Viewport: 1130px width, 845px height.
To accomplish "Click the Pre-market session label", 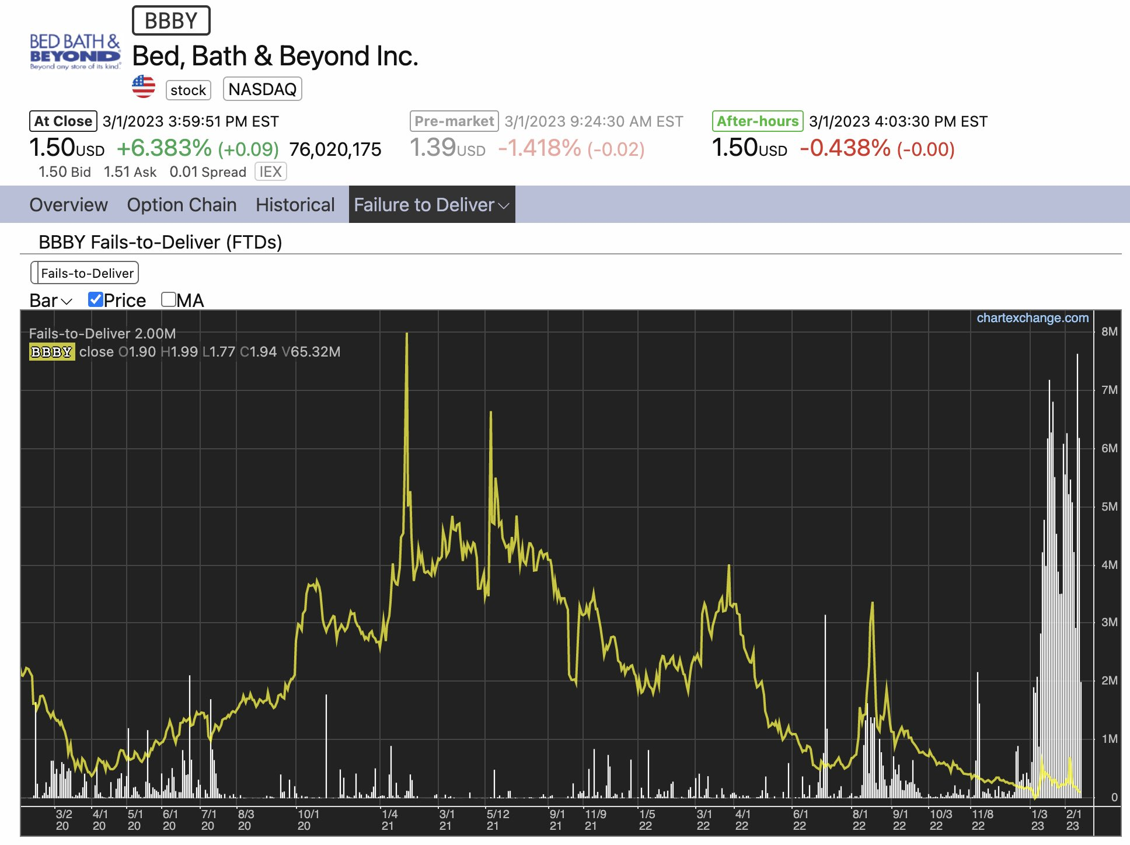I will click(454, 121).
